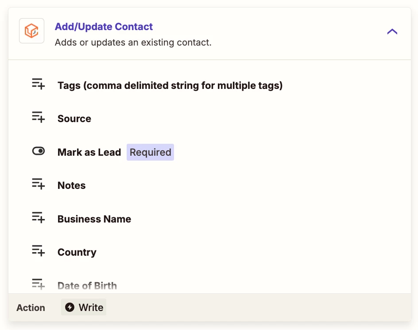Screen dimensions: 418x330
Task: Select the Business Name field label
Action: click(x=94, y=219)
